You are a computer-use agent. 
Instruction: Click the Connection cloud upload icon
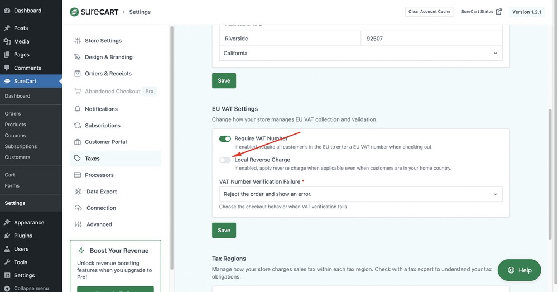[x=78, y=208]
